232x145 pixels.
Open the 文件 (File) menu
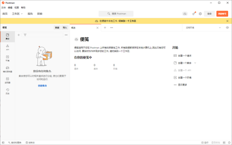3,8
